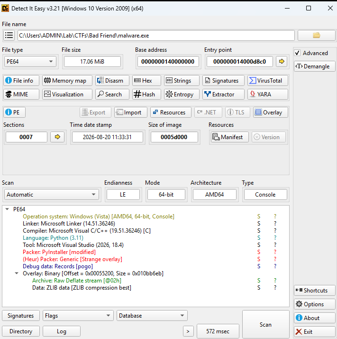Click S next to Operation system row

[x=259, y=217]
